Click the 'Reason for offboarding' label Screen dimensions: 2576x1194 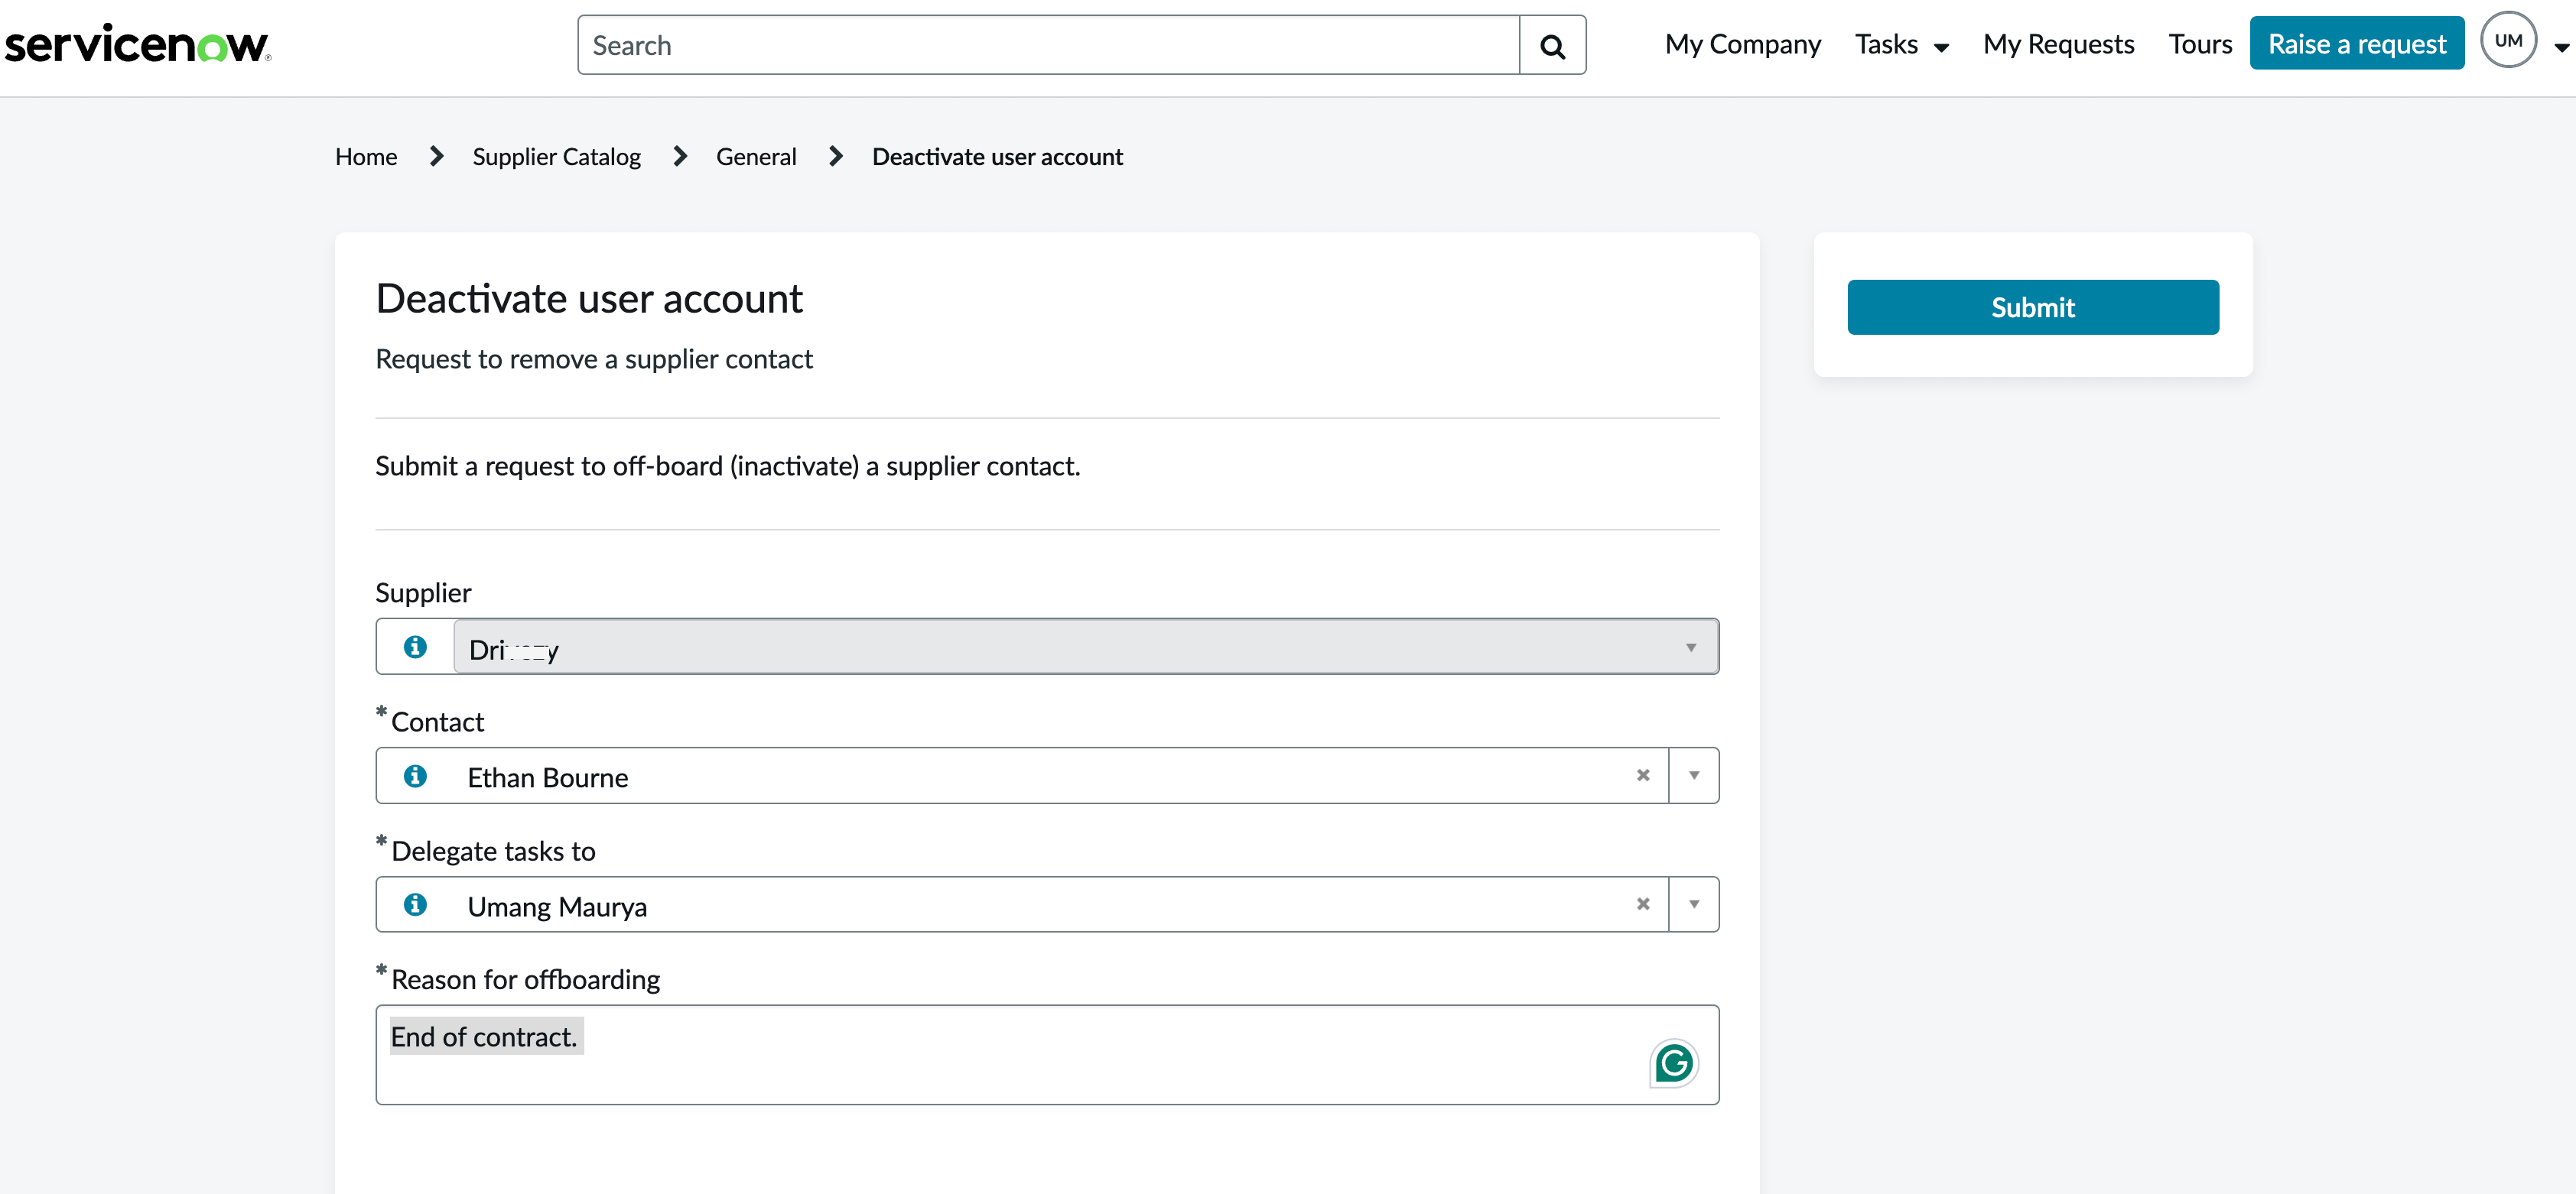tap(525, 980)
